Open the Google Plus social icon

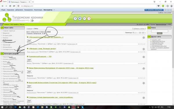click(x=84, y=19)
